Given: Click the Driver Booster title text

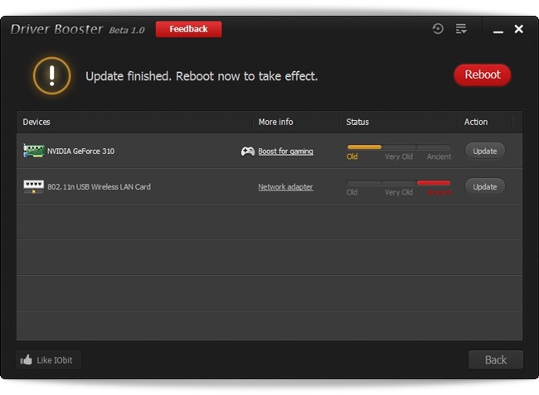Looking at the screenshot, I should tap(56, 29).
